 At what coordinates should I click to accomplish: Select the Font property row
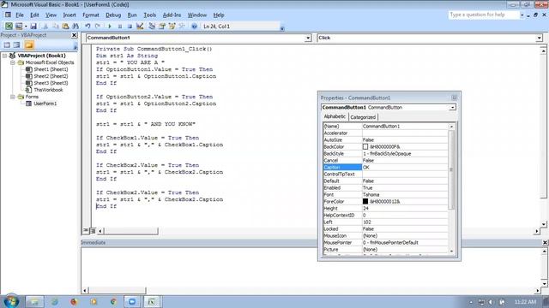pos(385,194)
